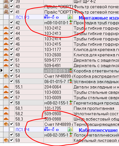Image resolution: width=119 pixels, height=146 pixels.
Task: Select code cell 103-2412
Action: tap(58, 28)
